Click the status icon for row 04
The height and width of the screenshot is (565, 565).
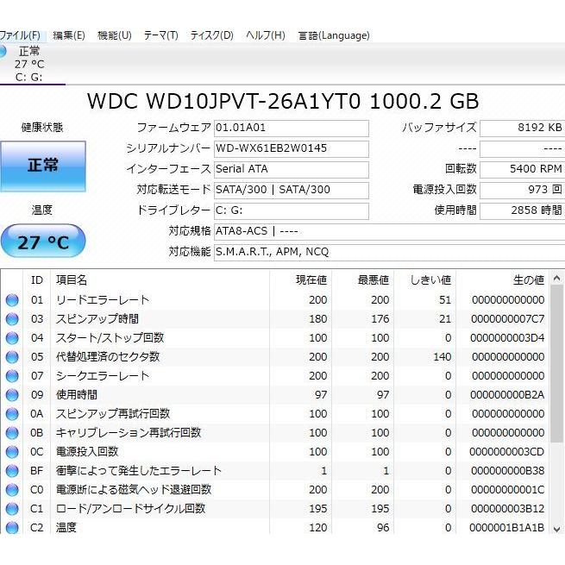click(12, 338)
